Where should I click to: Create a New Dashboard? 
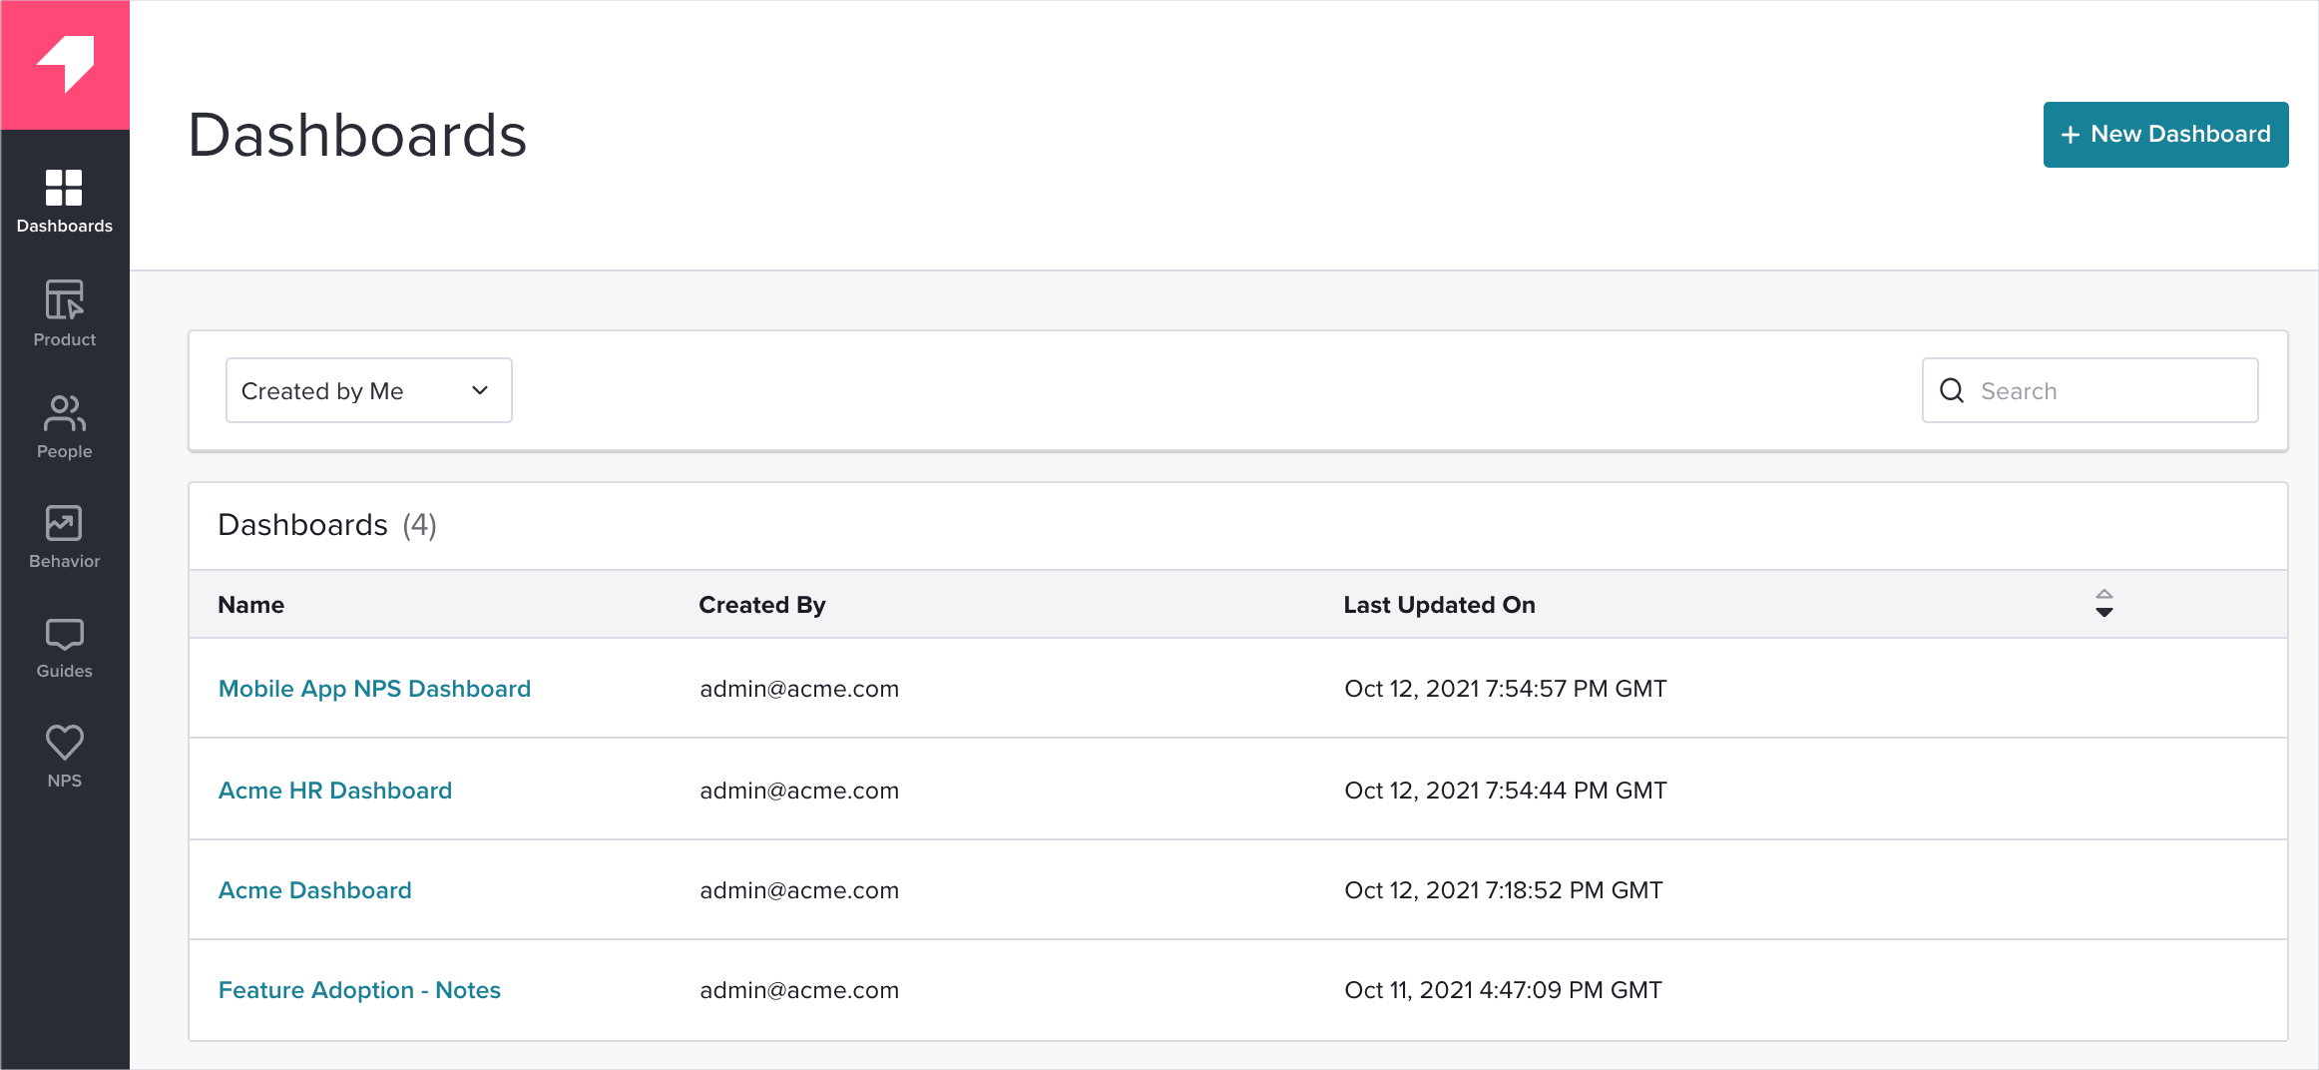[x=2165, y=135]
